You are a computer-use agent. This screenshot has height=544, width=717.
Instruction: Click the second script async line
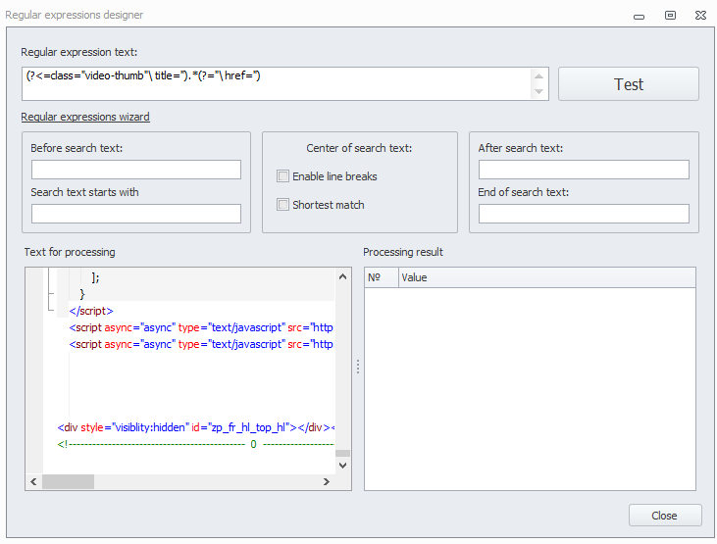pos(201,344)
